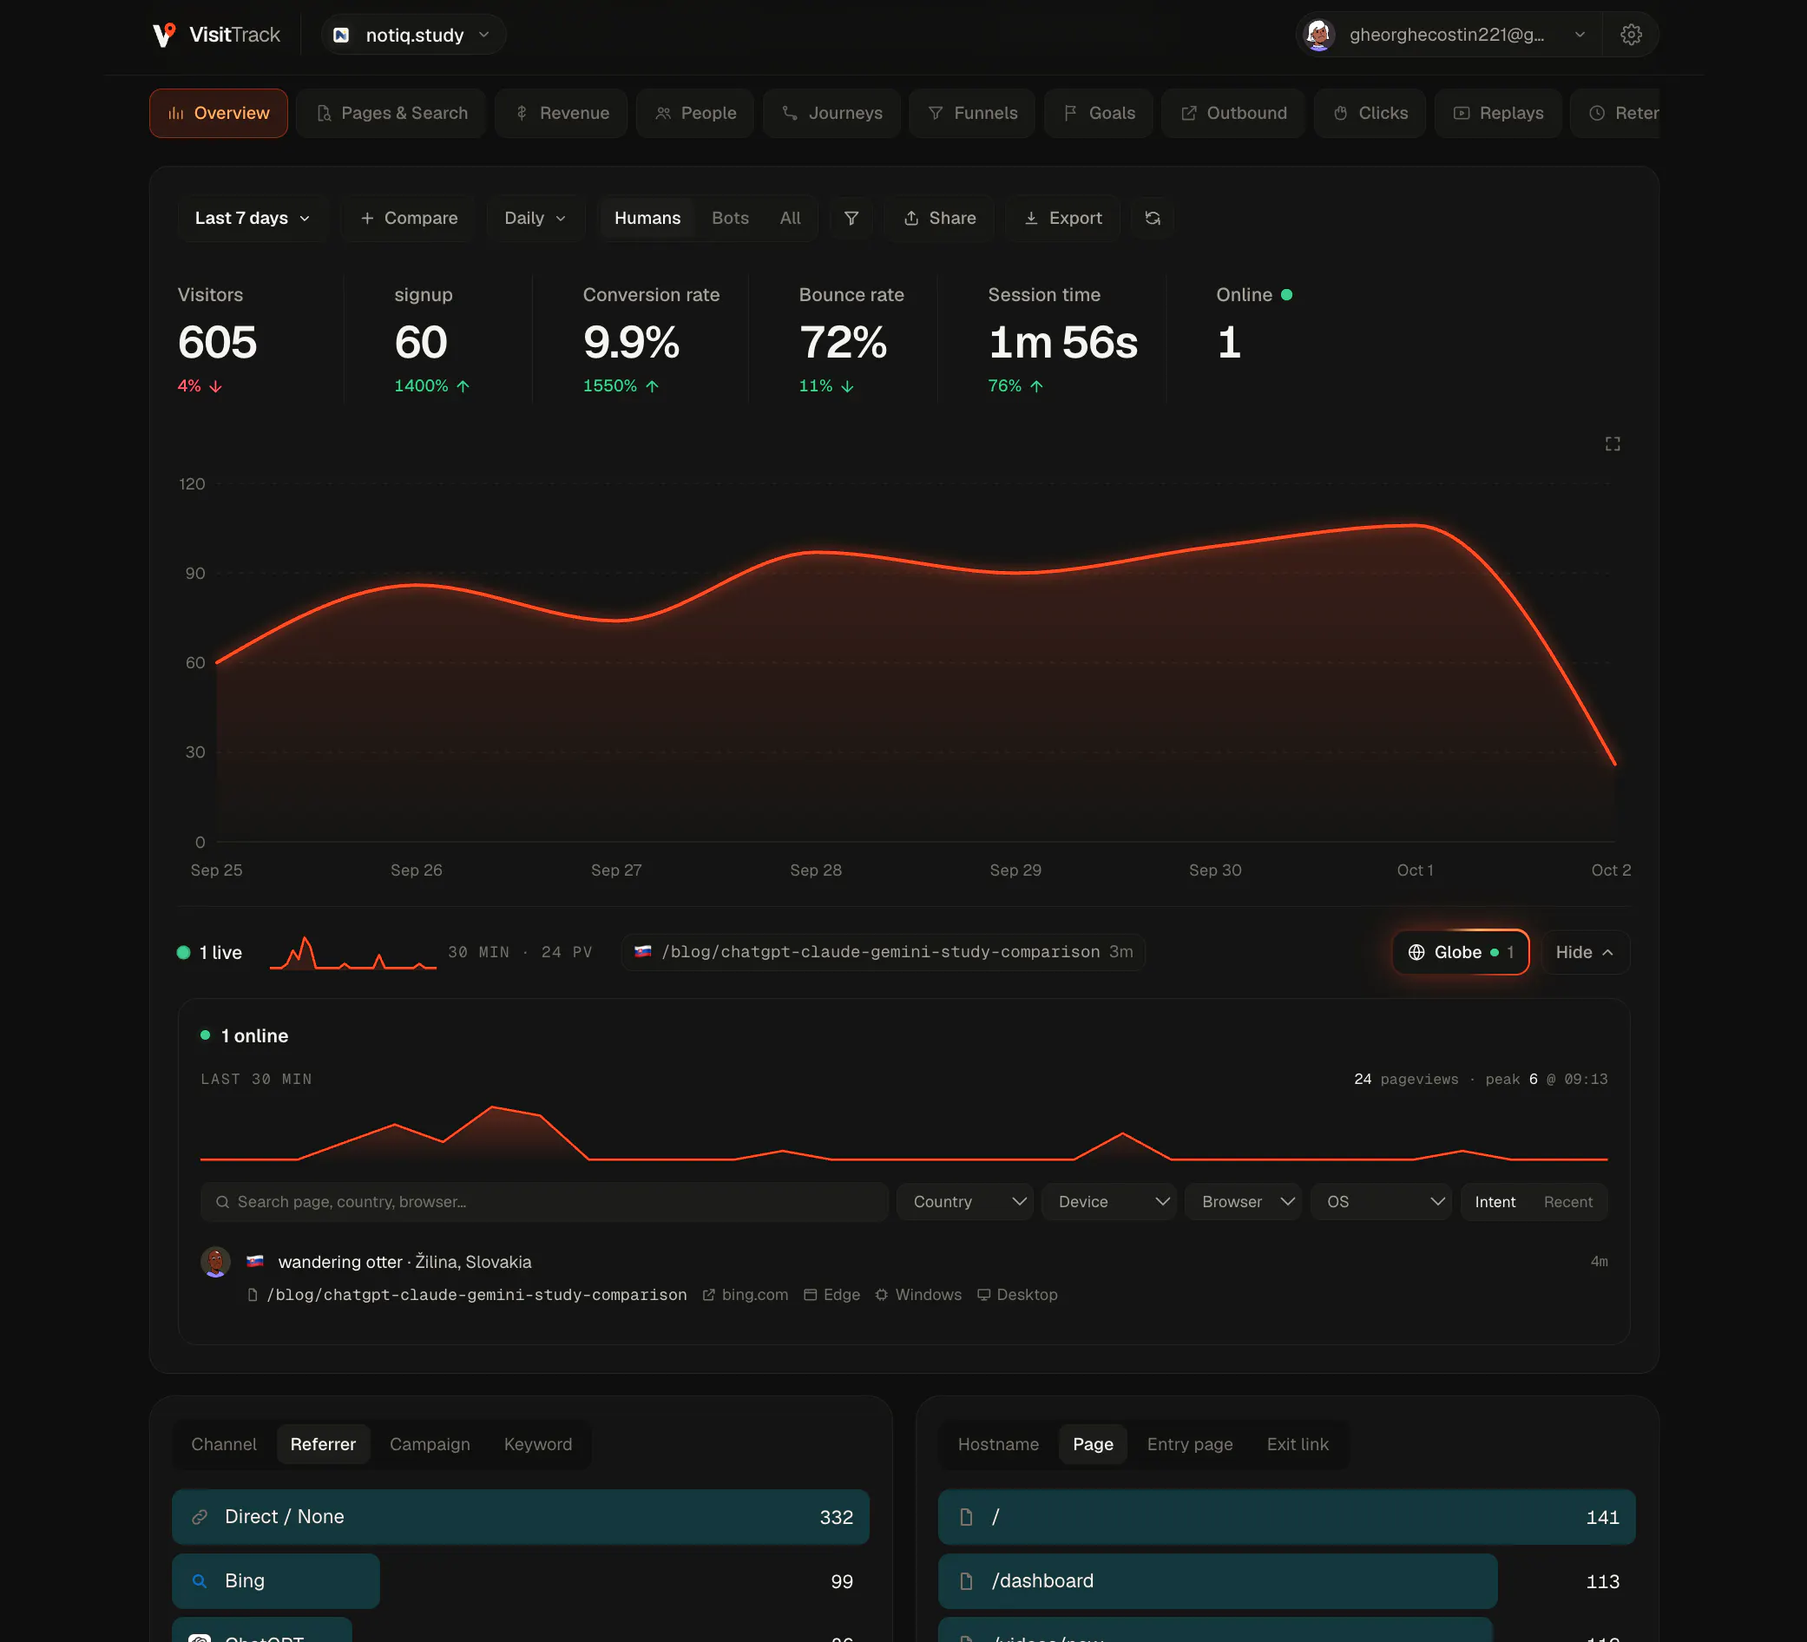Image resolution: width=1807 pixels, height=1642 pixels.
Task: Toggle the Globe view button
Action: (1460, 952)
